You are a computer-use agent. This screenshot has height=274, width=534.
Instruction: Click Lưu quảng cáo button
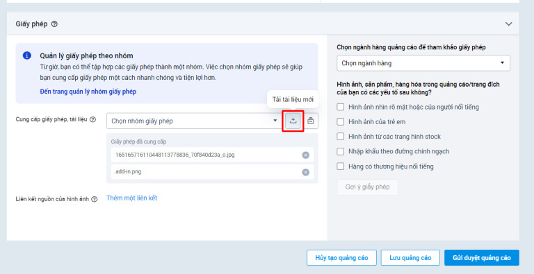tap(410, 257)
